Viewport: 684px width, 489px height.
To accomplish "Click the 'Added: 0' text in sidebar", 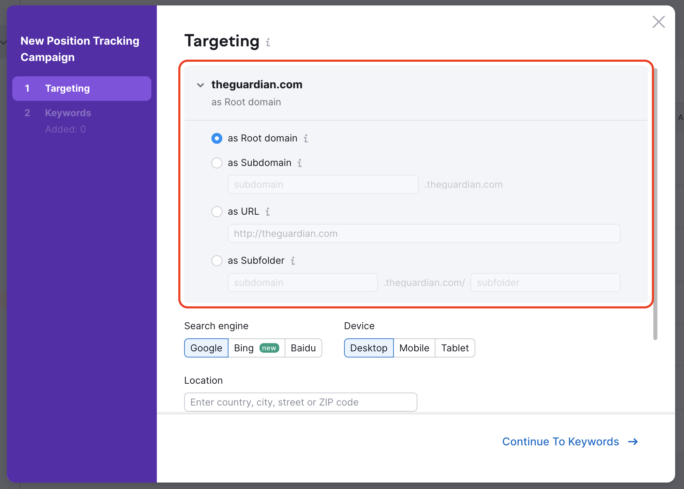I will point(65,129).
